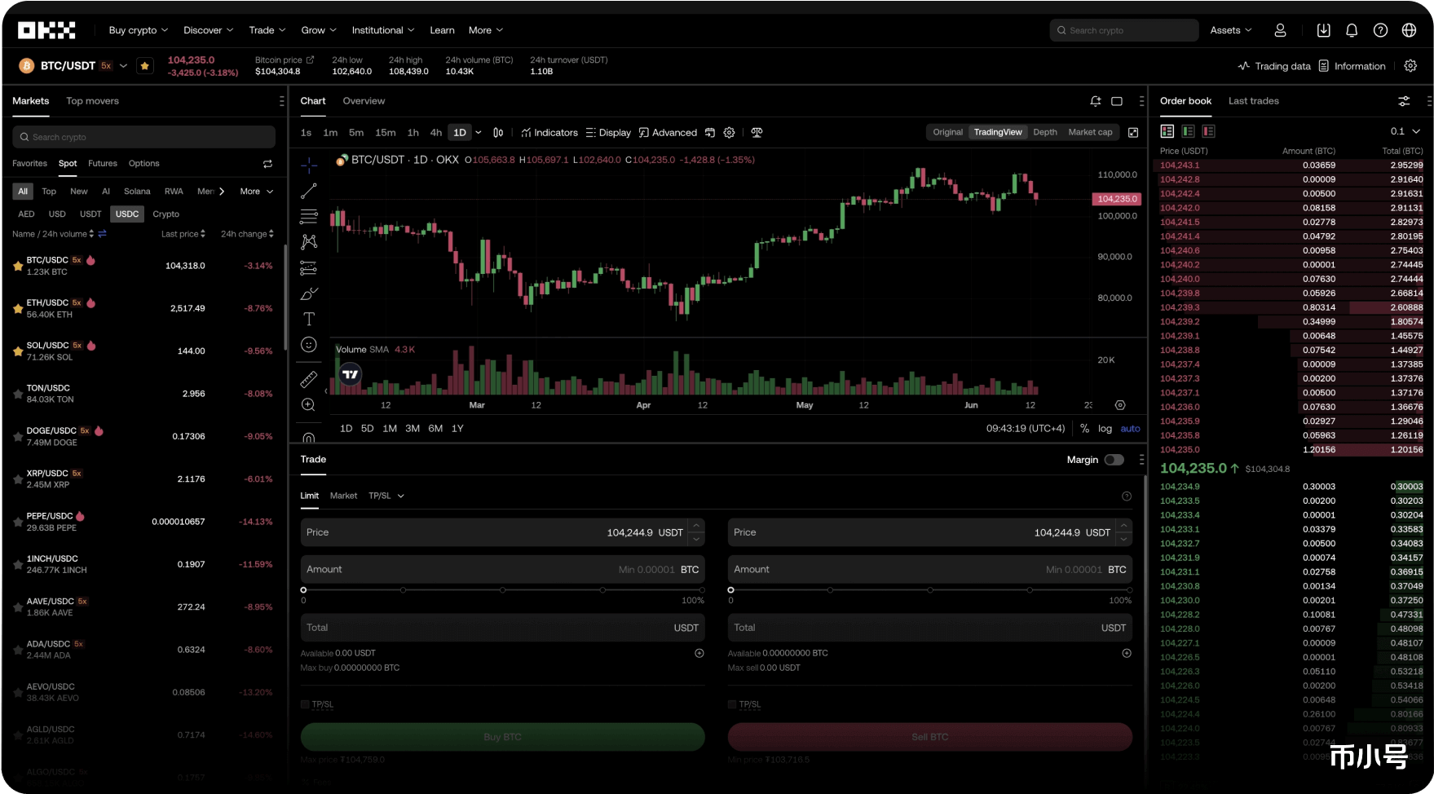
Task: Toggle the Margin switch
Action: 1114,460
